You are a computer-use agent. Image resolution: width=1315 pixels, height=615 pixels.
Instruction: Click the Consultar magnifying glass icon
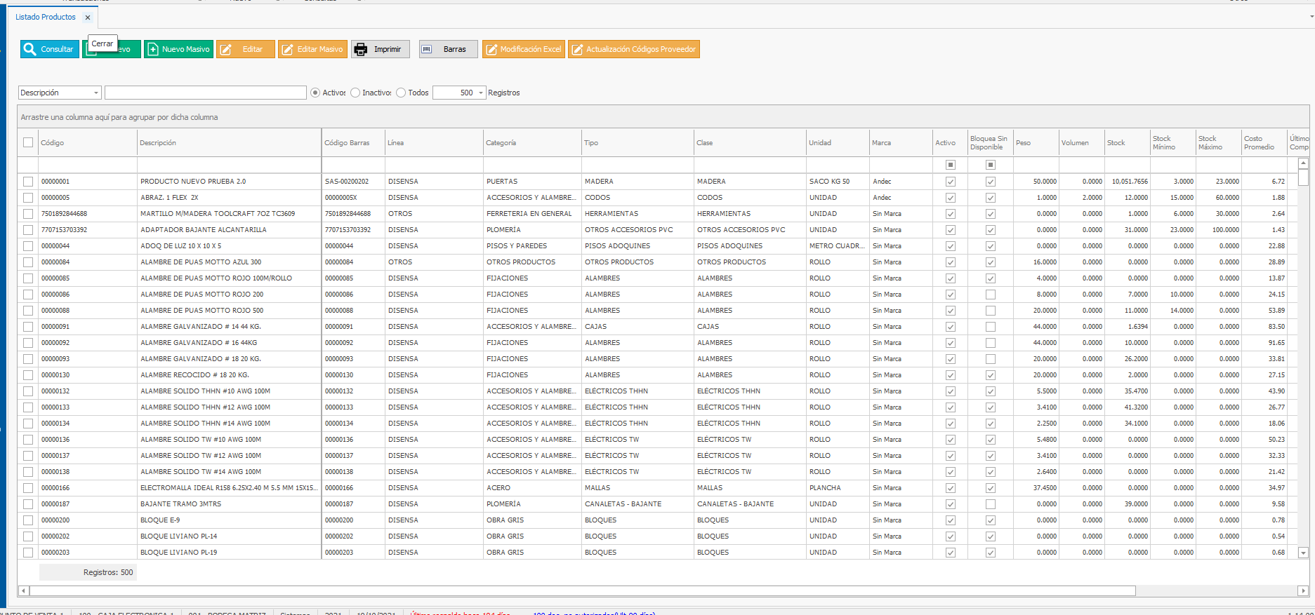pyautogui.click(x=29, y=49)
